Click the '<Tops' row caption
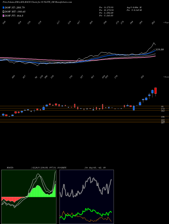The height and width of the screenshot is (224, 169). pyautogui.click(x=166, y=23)
